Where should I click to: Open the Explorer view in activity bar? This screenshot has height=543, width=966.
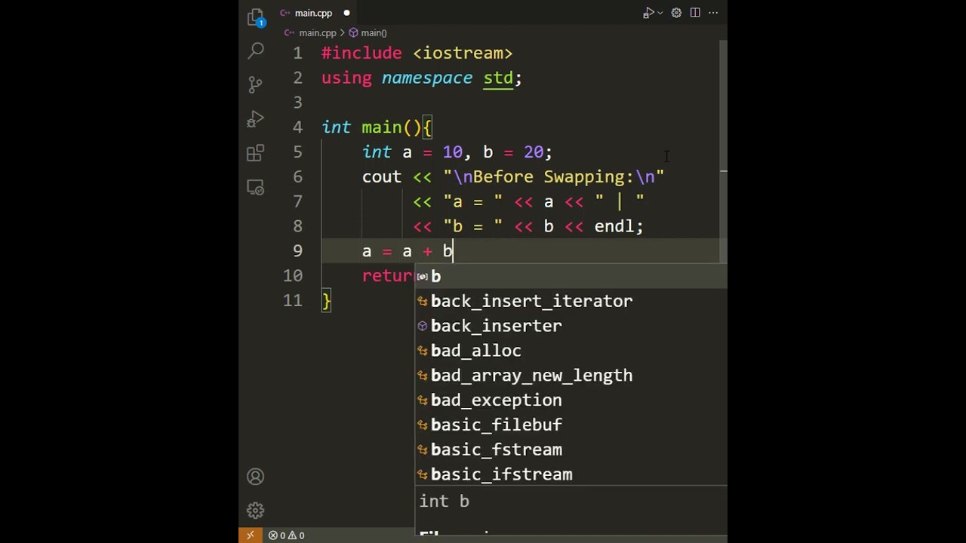coord(256,17)
